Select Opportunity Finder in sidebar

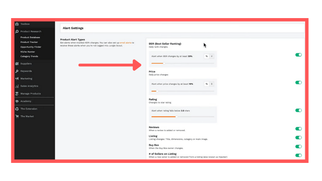[x=31, y=47]
